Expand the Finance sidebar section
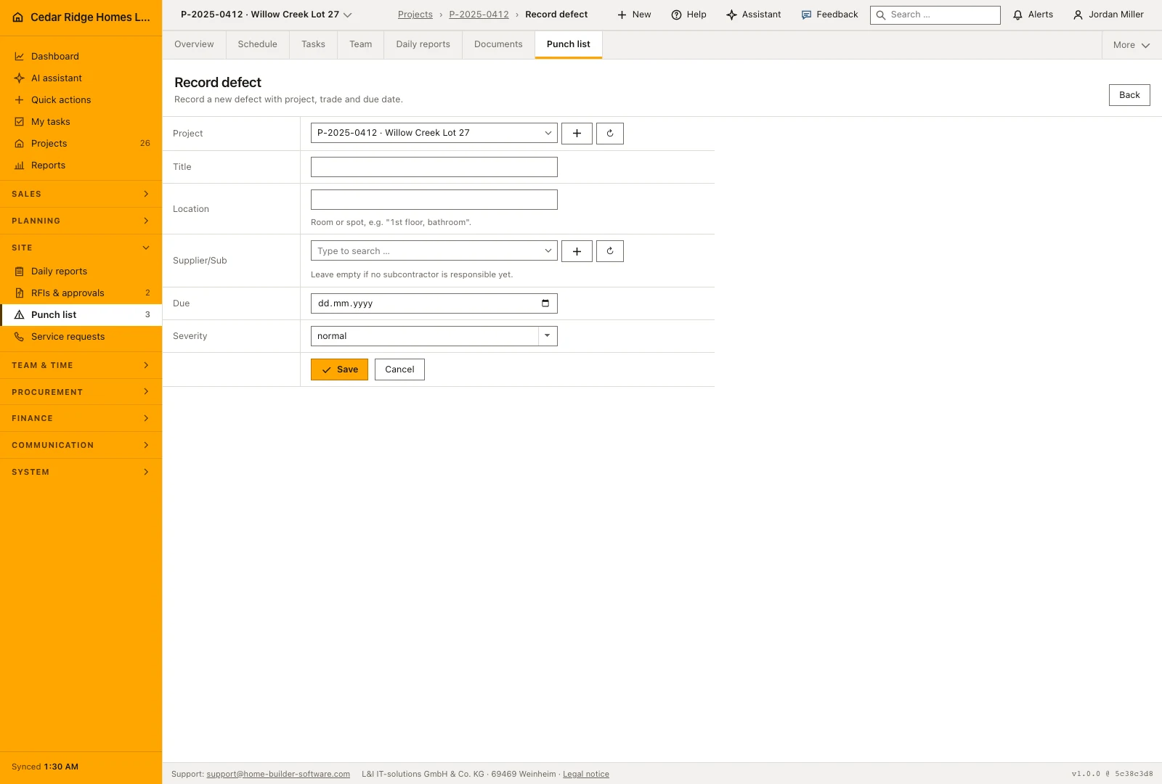 pyautogui.click(x=81, y=419)
